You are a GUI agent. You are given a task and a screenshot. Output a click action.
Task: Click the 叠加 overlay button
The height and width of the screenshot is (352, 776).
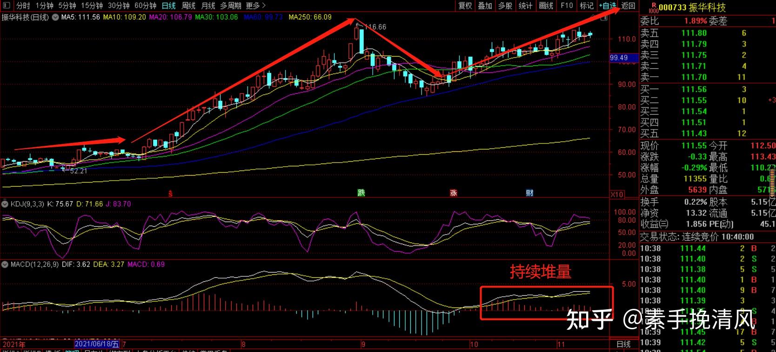[x=485, y=6]
